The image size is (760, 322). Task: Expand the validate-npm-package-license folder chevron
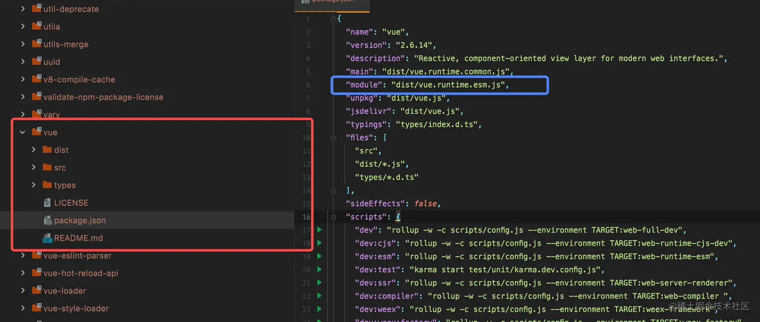23,97
